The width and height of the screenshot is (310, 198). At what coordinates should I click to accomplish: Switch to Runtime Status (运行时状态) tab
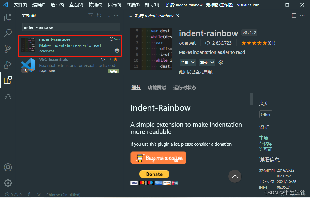point(185,88)
